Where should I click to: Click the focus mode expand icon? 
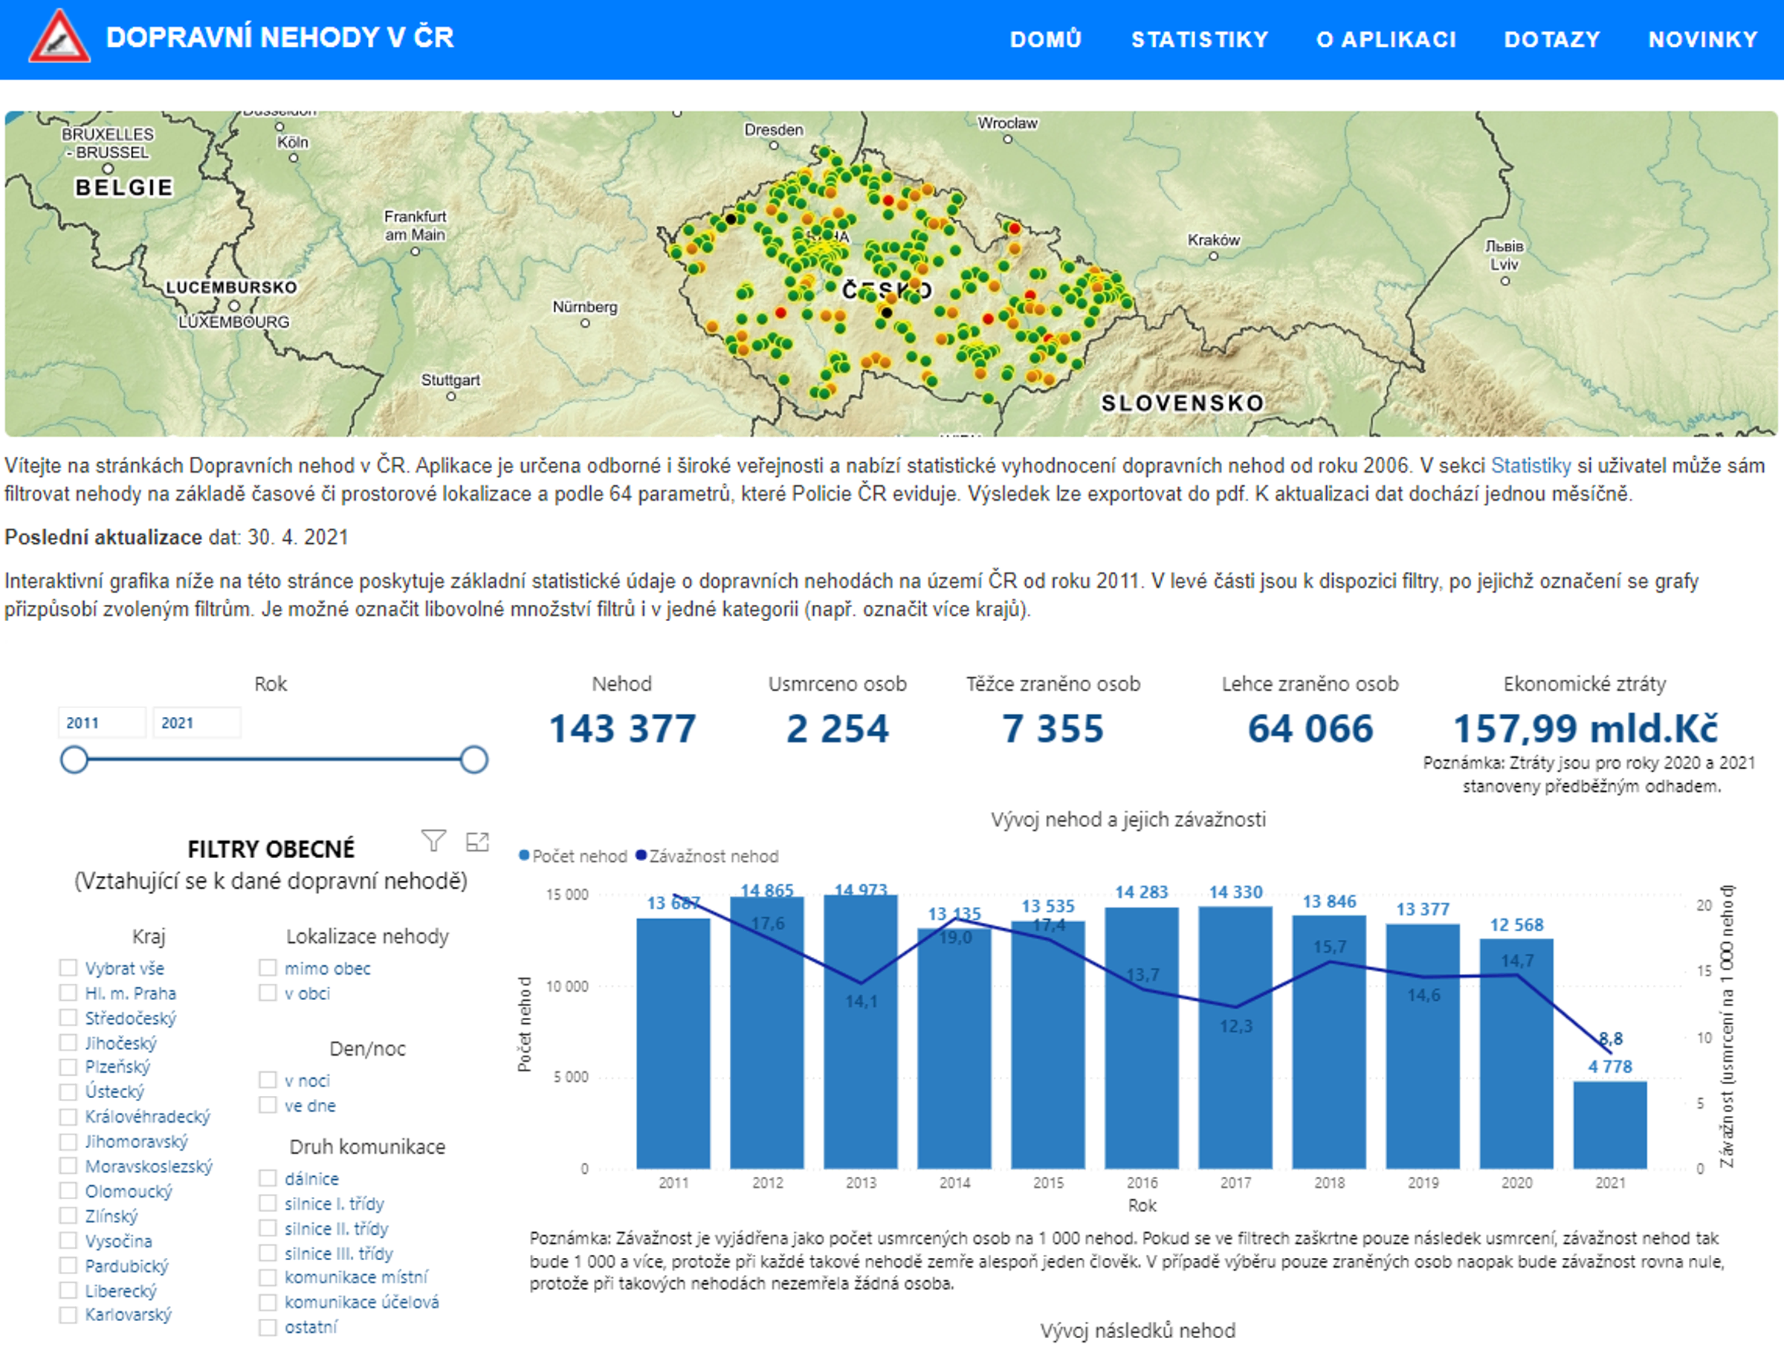tap(477, 842)
